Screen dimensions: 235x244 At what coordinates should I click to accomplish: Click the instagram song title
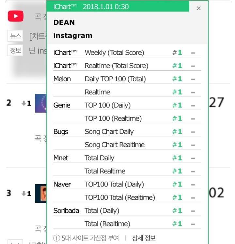[x=73, y=36]
